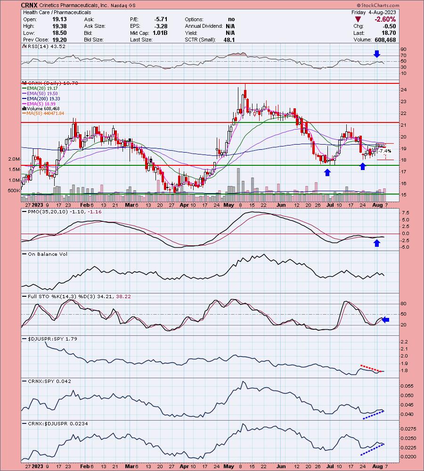Click the EPS value -3.28
Viewport: 424px width, 471px height.
click(161, 26)
